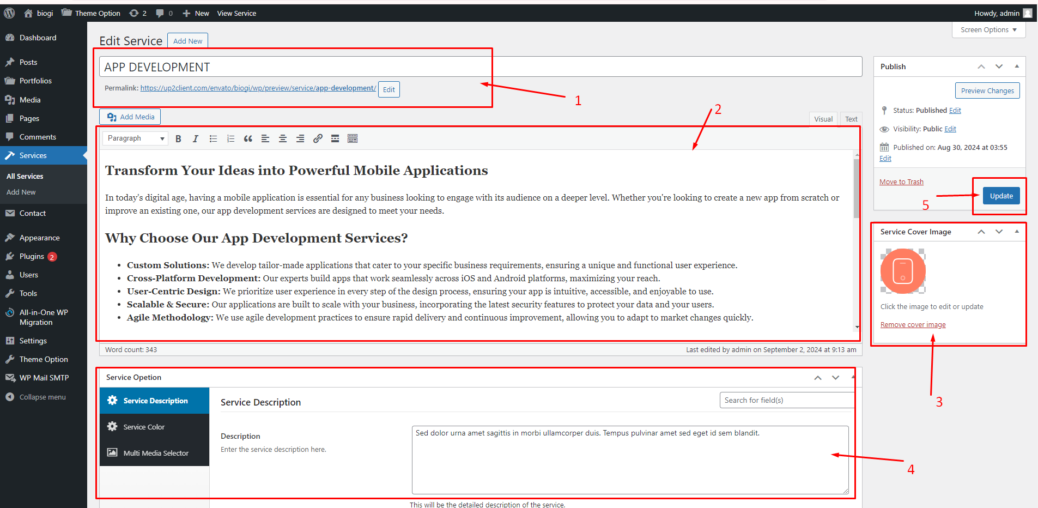The width and height of the screenshot is (1038, 508).
Task: Open the Service Color tab
Action: 144,427
